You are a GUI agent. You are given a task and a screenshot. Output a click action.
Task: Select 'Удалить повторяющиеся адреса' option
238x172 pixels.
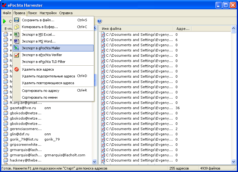(x=48, y=83)
